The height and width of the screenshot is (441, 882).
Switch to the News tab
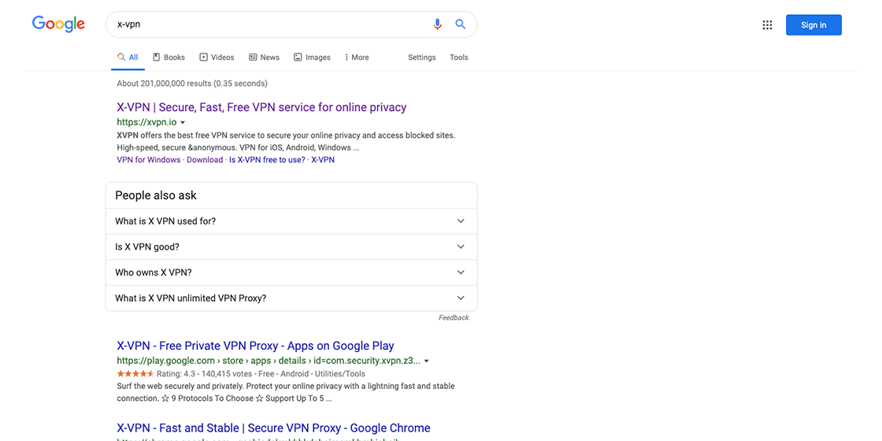(265, 57)
